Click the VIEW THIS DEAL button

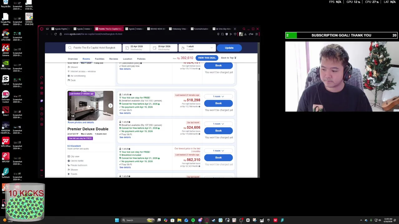point(207,58)
